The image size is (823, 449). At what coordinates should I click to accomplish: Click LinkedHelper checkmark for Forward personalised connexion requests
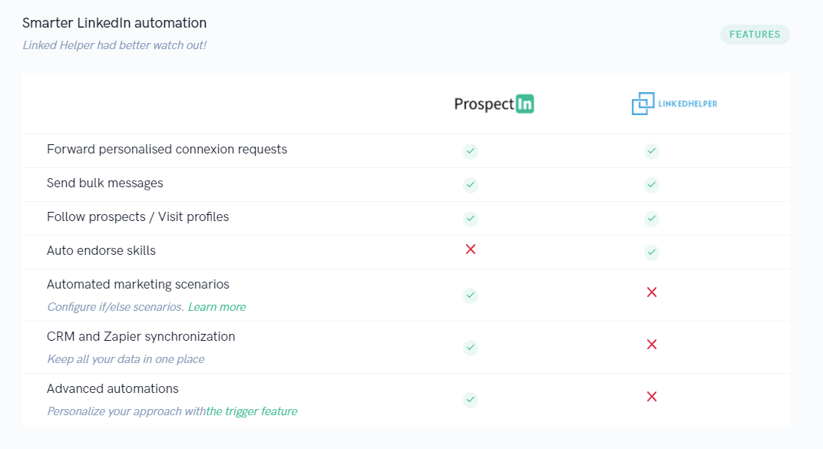click(651, 151)
